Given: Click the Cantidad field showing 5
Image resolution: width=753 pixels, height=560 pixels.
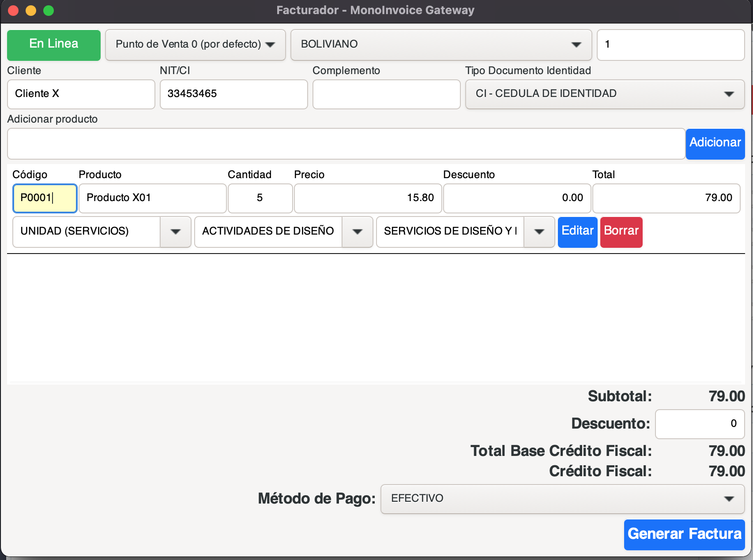Looking at the screenshot, I should pos(260,198).
